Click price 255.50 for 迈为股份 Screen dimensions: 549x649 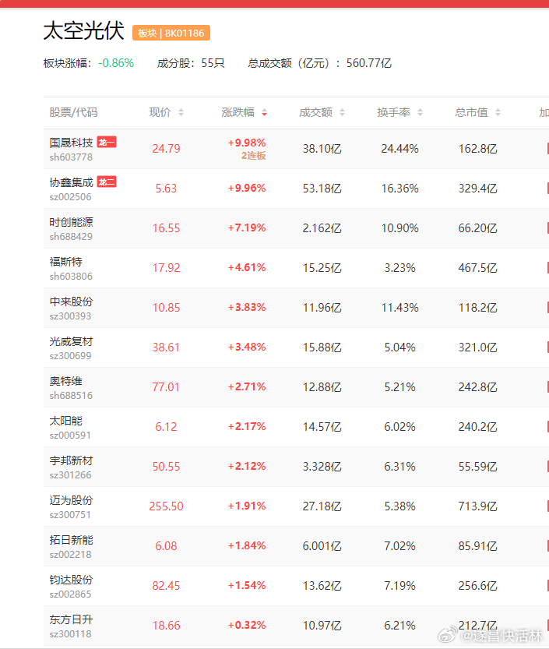pos(166,506)
